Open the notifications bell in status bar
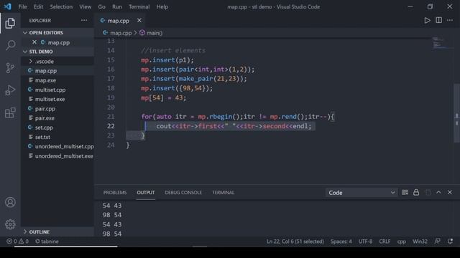This screenshot has width=460, height=258. (450, 241)
